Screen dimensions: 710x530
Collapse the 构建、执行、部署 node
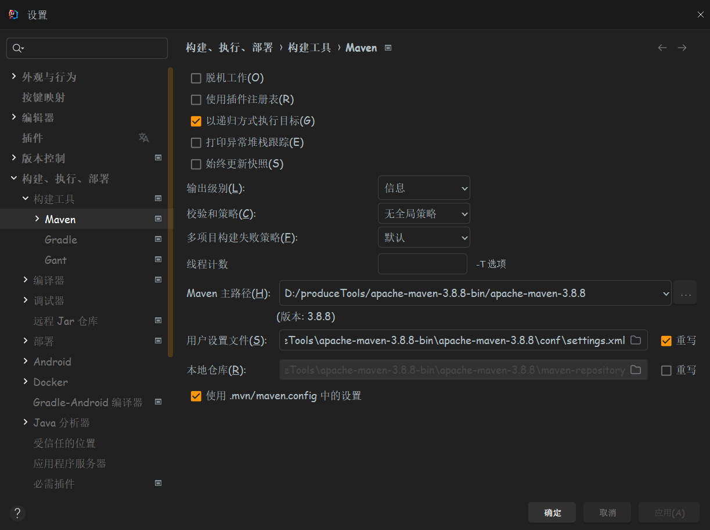(14, 178)
